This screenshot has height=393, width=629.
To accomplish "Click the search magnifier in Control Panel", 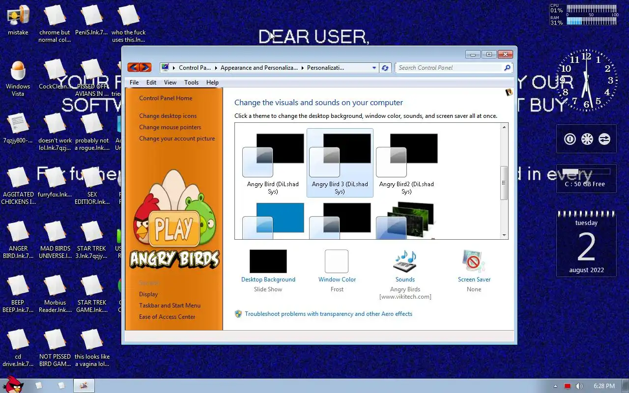I will pyautogui.click(x=507, y=68).
